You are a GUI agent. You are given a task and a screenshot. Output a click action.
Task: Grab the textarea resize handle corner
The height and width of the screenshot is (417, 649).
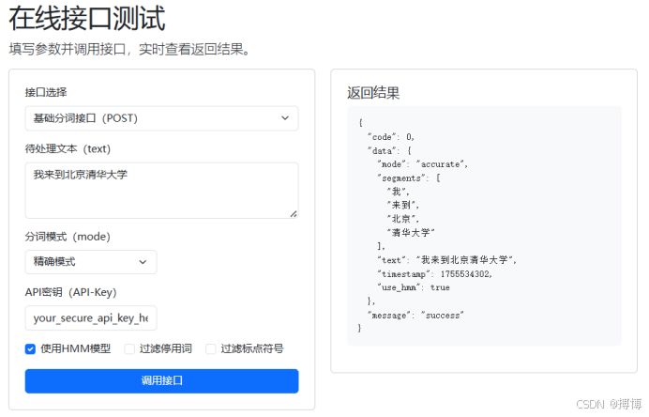(294, 214)
